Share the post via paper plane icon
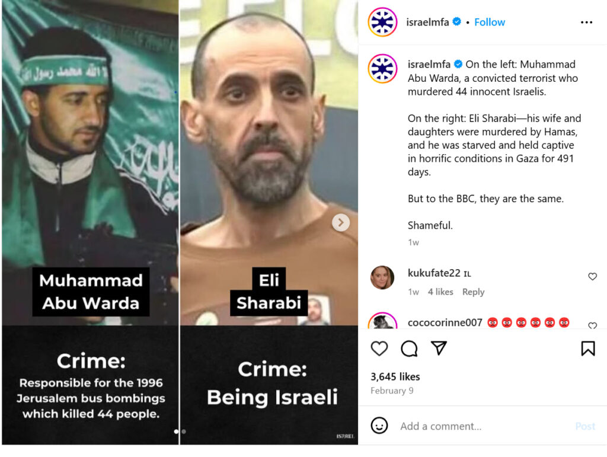 pos(439,349)
